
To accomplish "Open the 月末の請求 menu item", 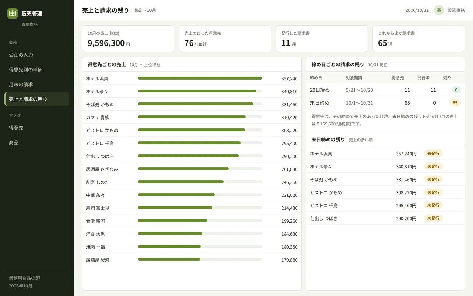I will tap(37, 84).
